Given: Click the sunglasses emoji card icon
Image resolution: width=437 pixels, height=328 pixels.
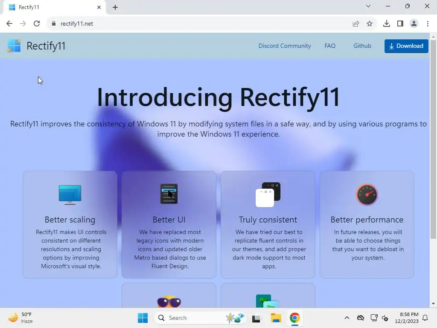Looking at the screenshot, I should coord(169,301).
